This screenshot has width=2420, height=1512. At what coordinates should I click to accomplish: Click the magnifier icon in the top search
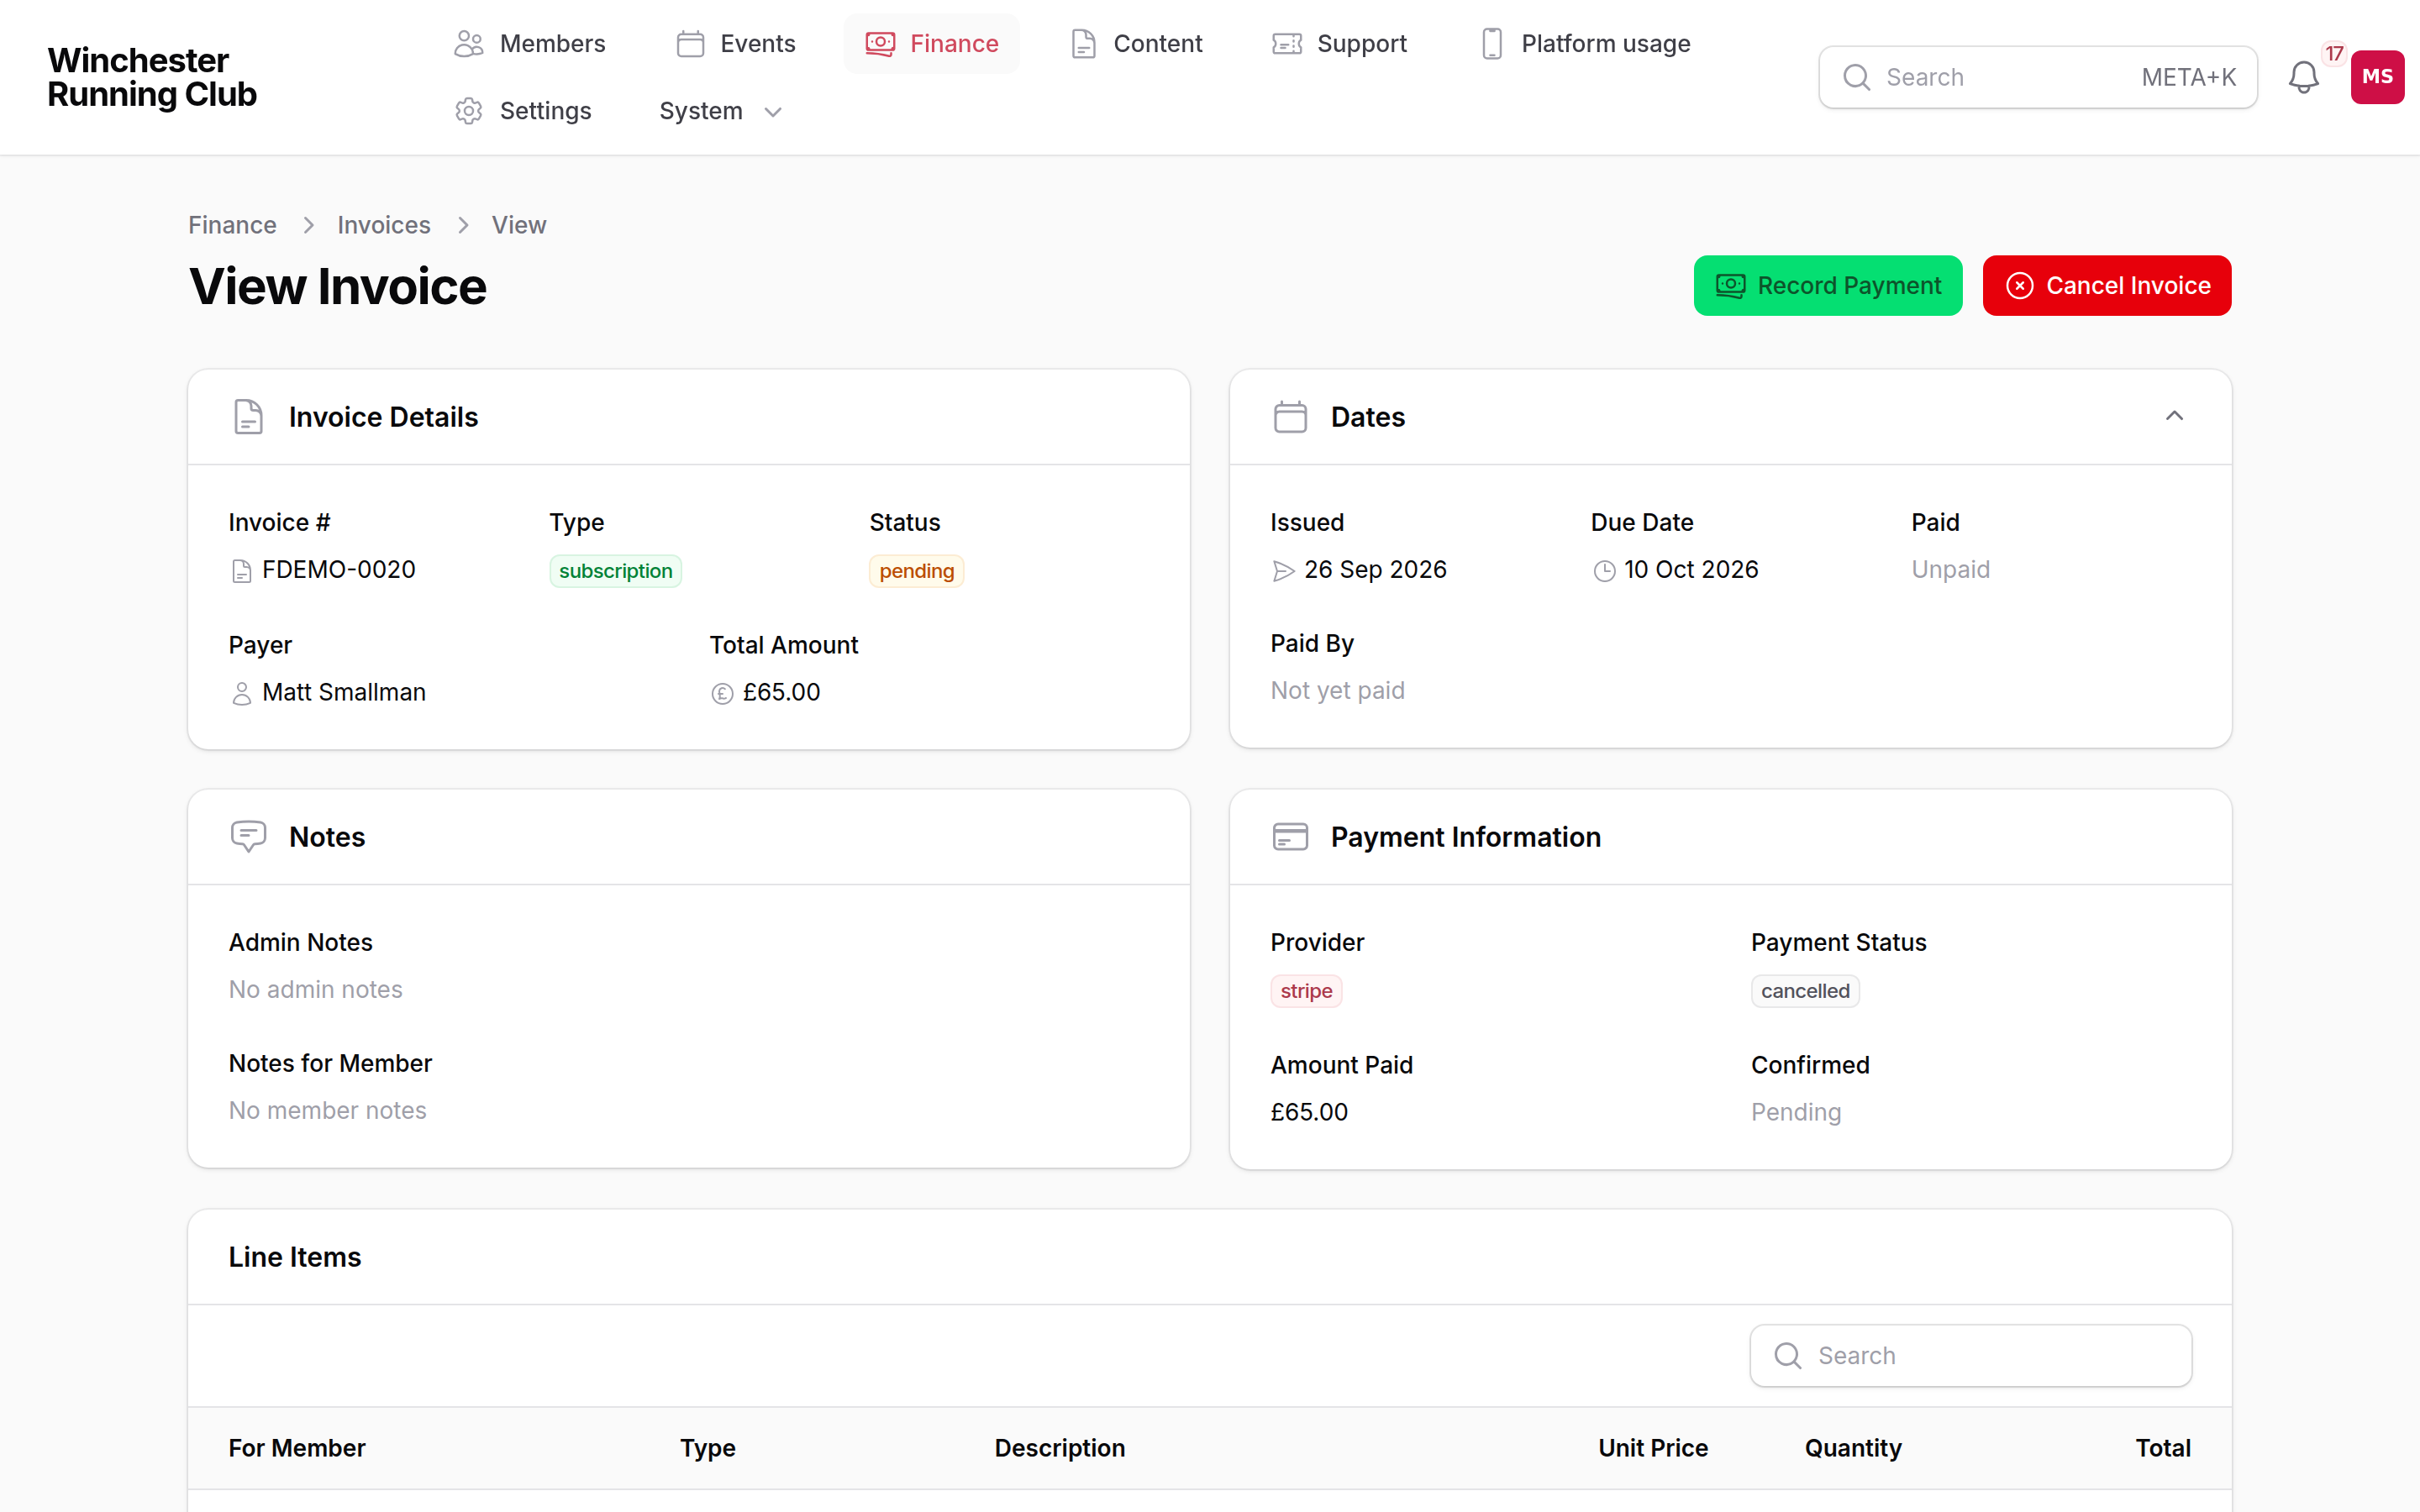pos(1856,77)
